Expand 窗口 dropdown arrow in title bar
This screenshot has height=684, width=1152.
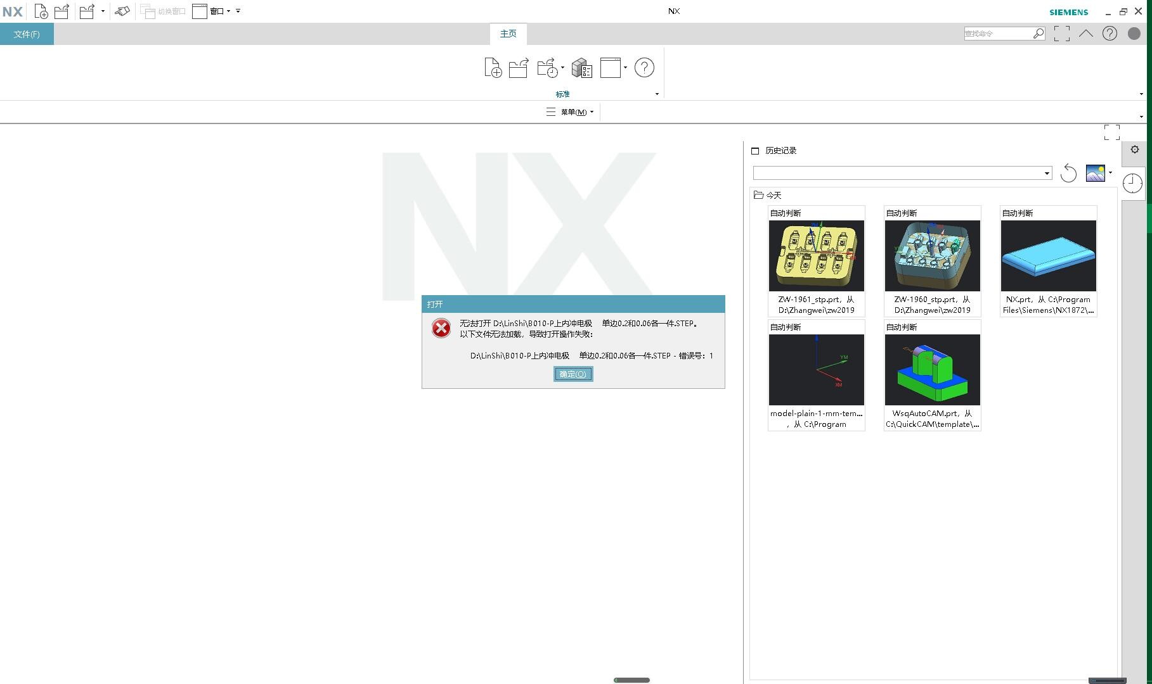(x=228, y=11)
